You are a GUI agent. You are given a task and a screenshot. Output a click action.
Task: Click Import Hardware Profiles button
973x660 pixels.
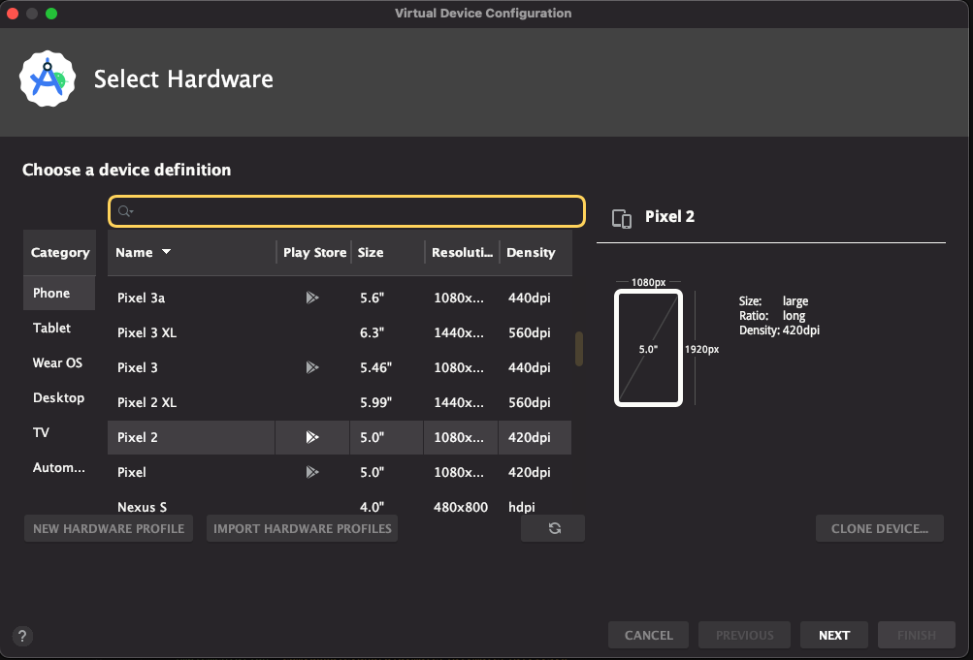(303, 528)
